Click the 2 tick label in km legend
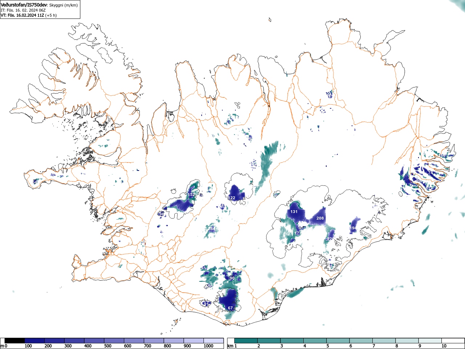465x349 pixels. click(259, 346)
